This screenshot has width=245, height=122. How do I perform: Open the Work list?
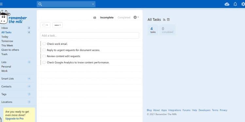4,71
